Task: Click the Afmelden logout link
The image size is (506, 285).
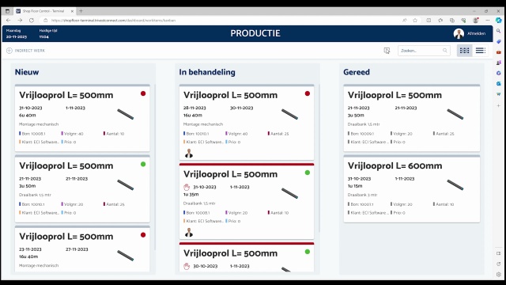Action: (x=476, y=33)
